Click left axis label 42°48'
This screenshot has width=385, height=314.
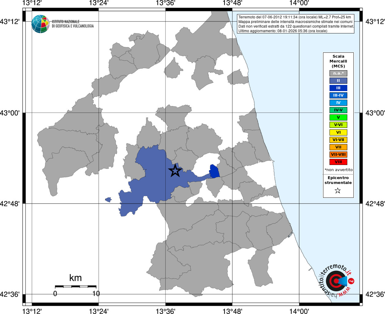tap(10, 204)
